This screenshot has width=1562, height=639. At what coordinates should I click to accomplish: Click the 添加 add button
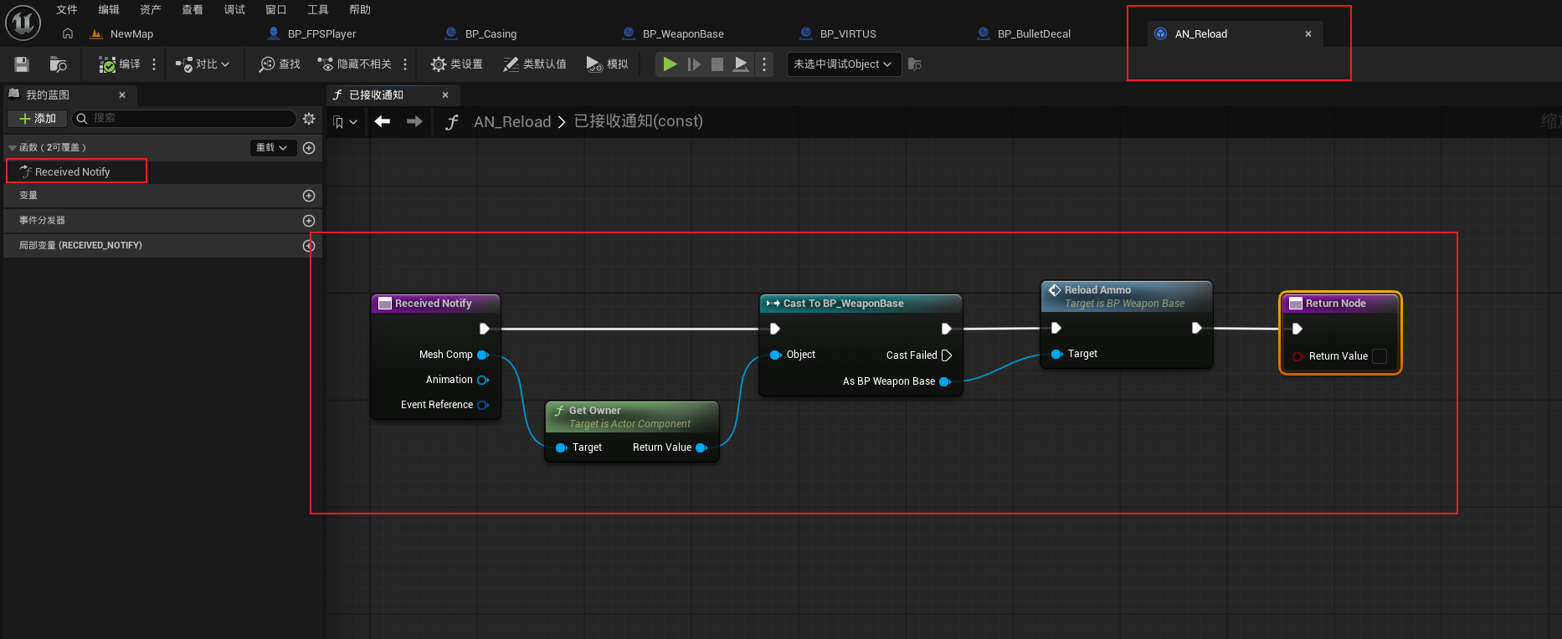37,119
